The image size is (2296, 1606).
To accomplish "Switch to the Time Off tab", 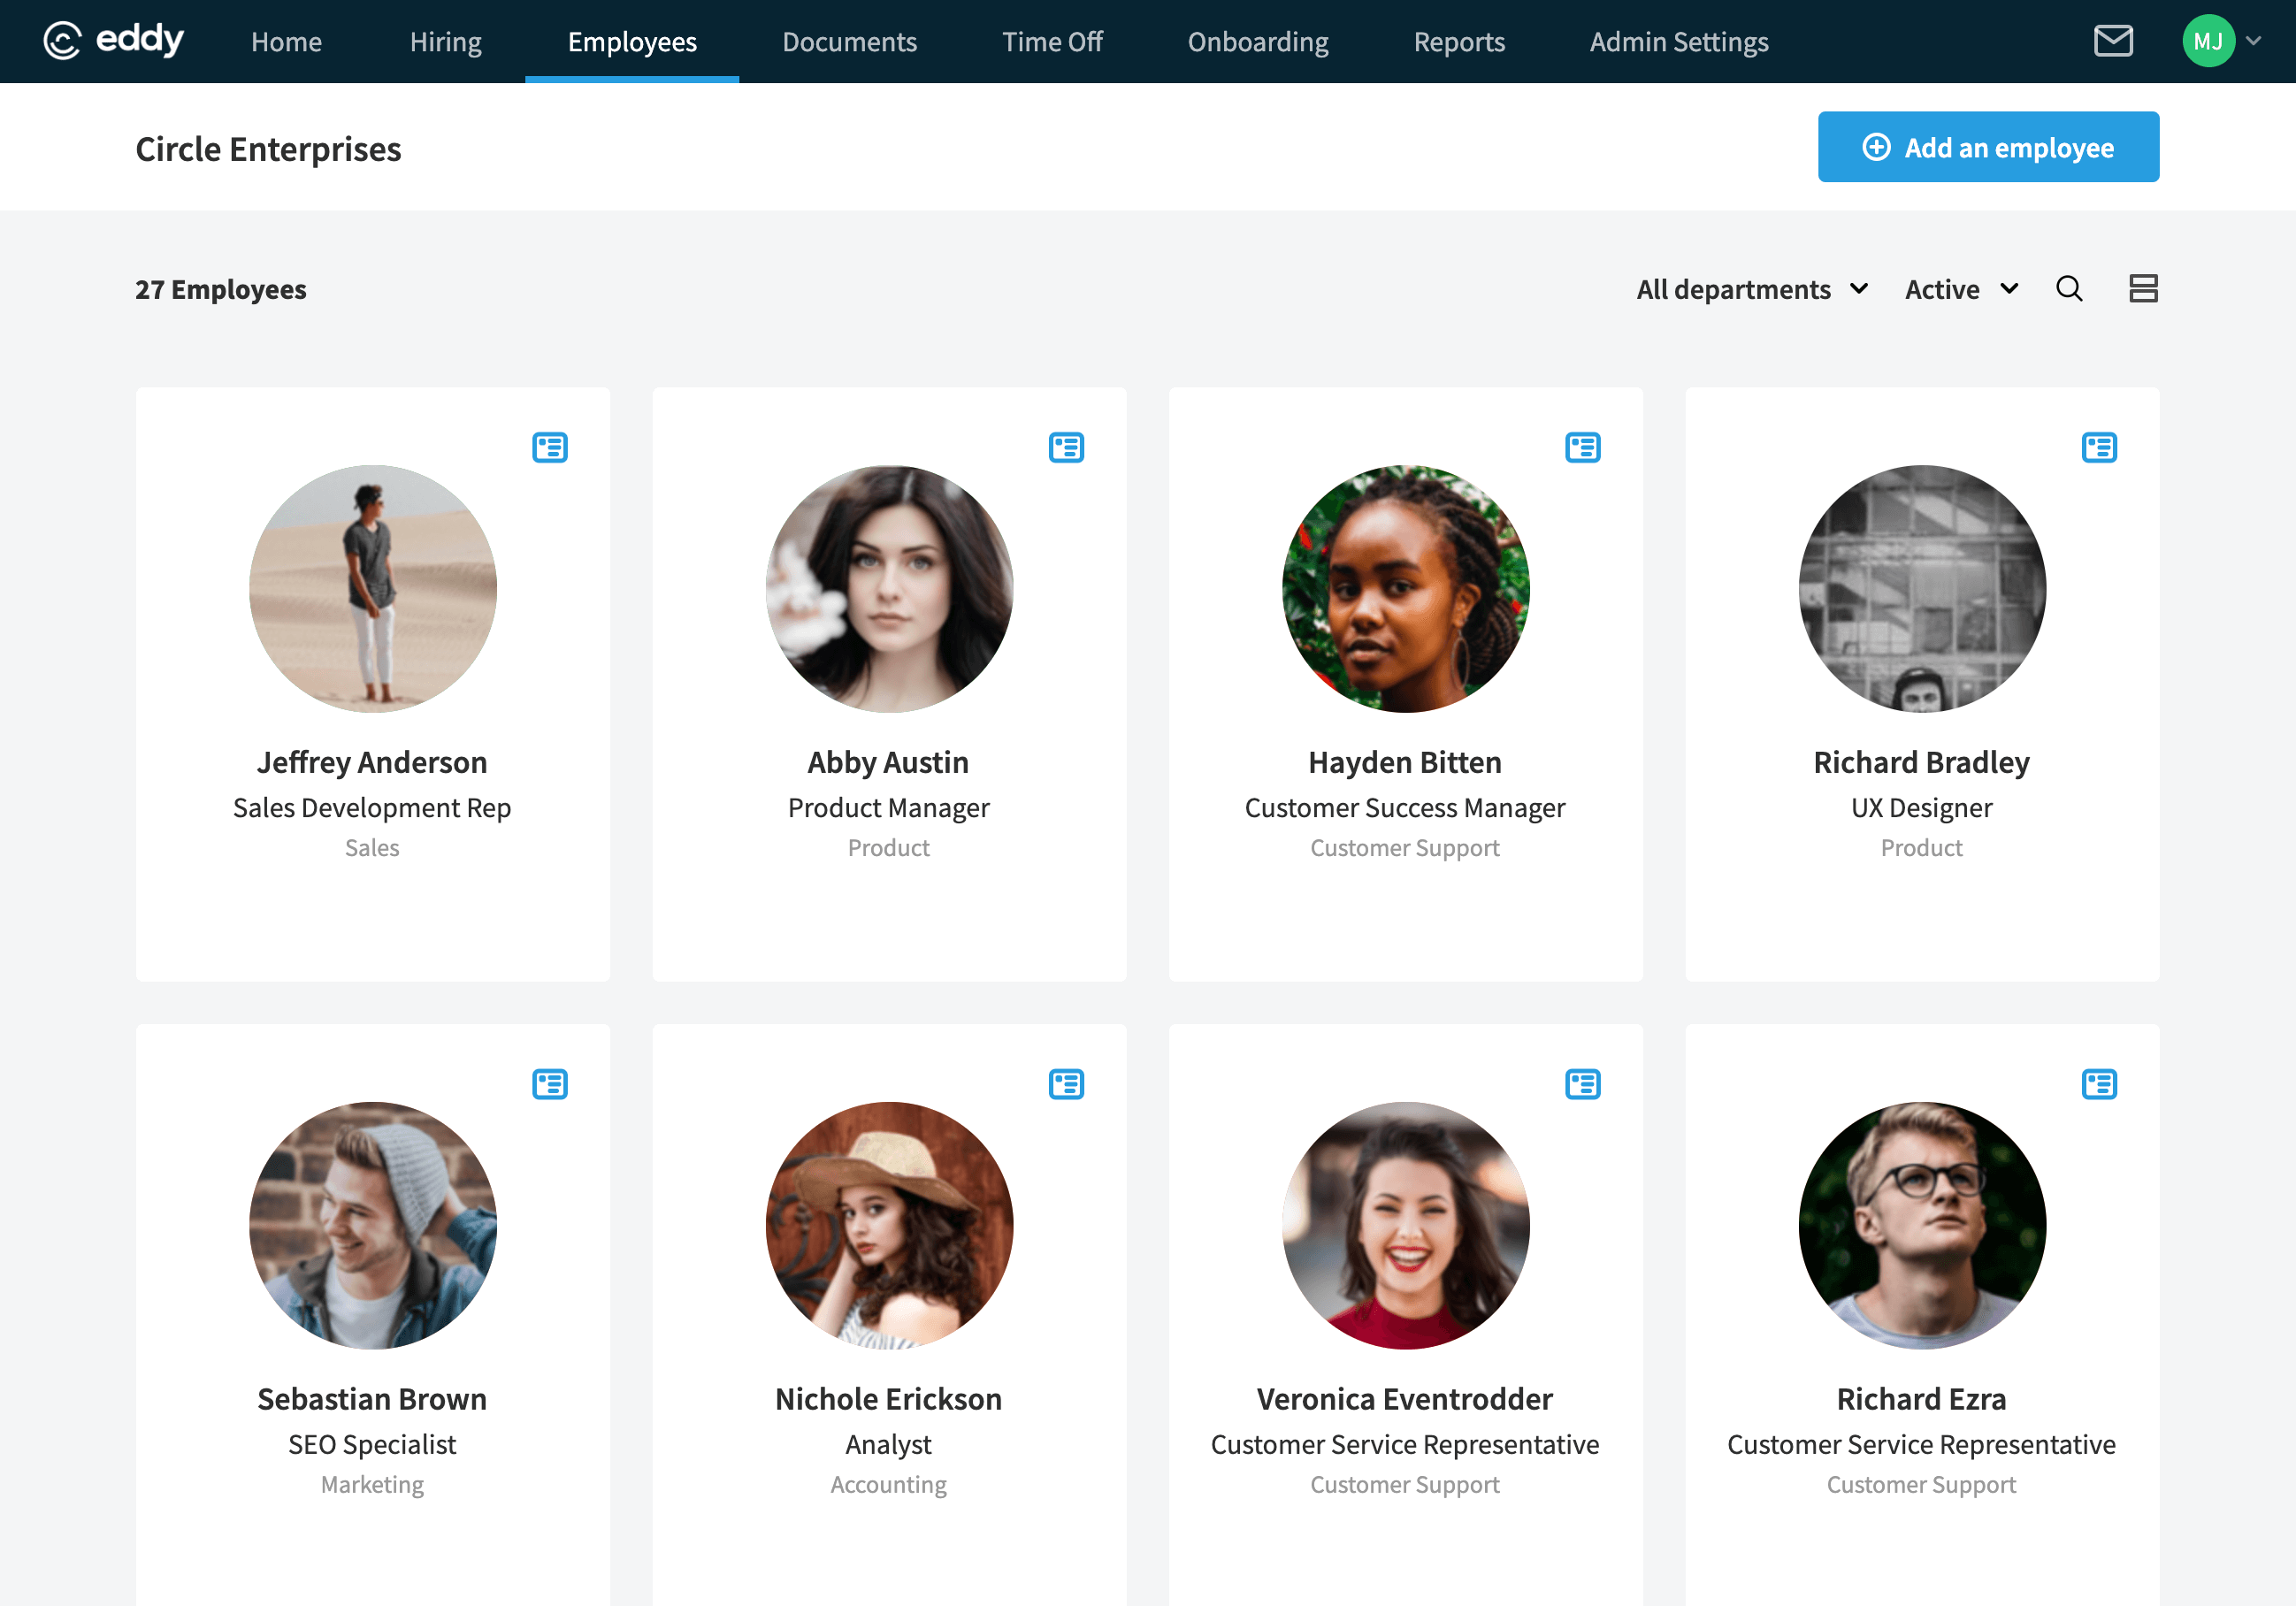I will 1052,41.
